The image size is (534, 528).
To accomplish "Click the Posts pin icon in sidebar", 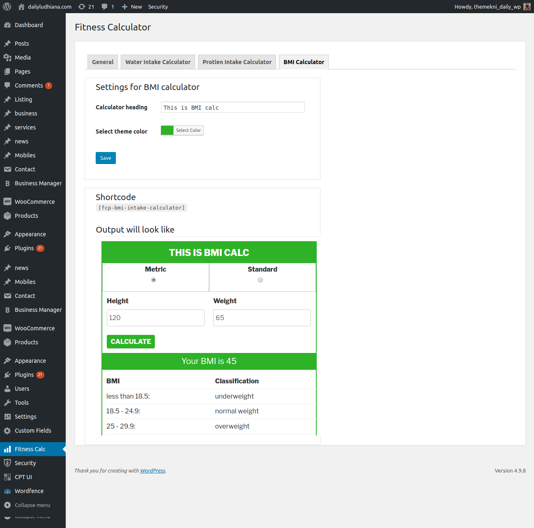I will click(x=7, y=44).
